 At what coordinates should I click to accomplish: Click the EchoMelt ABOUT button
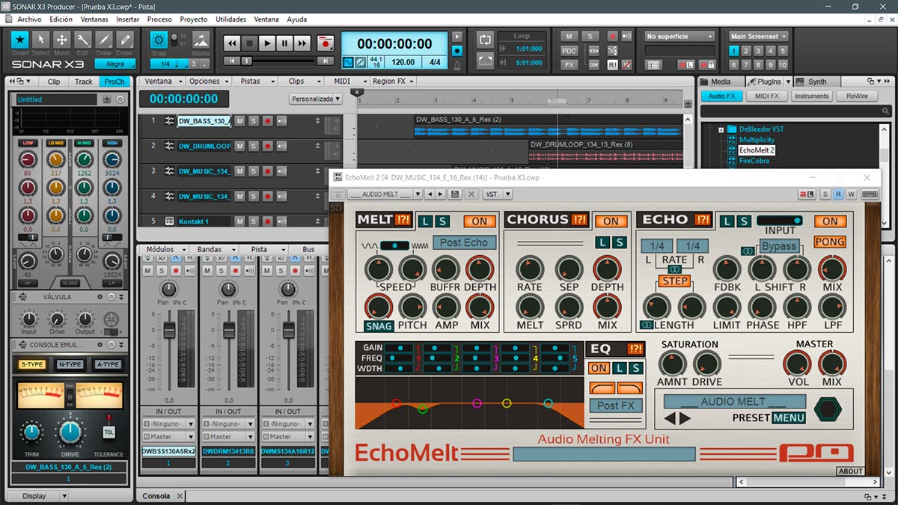click(x=850, y=471)
